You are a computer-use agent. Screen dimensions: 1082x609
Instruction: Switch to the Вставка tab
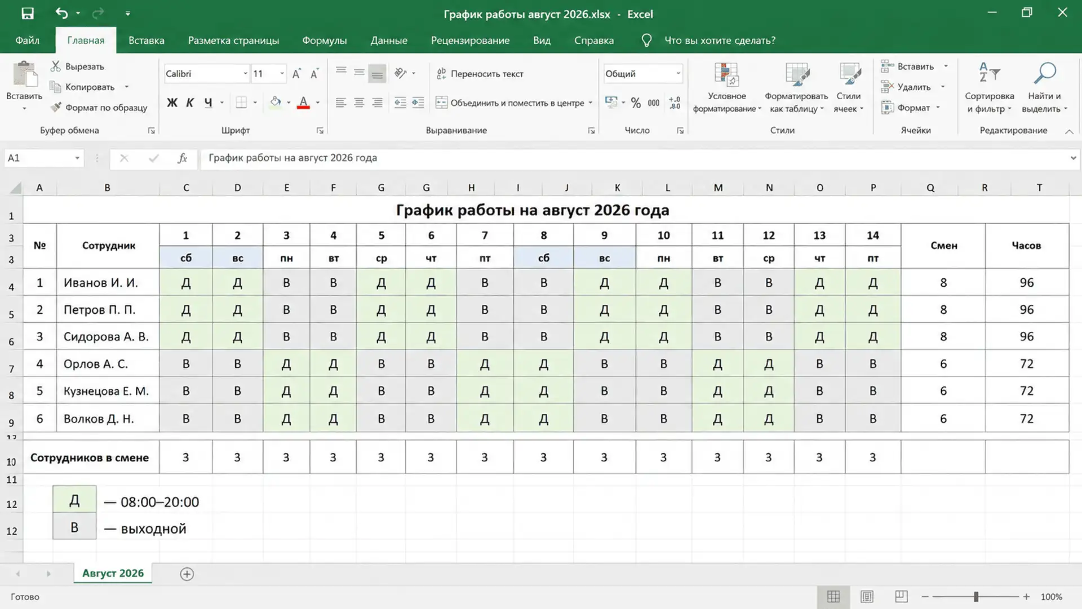pyautogui.click(x=146, y=41)
